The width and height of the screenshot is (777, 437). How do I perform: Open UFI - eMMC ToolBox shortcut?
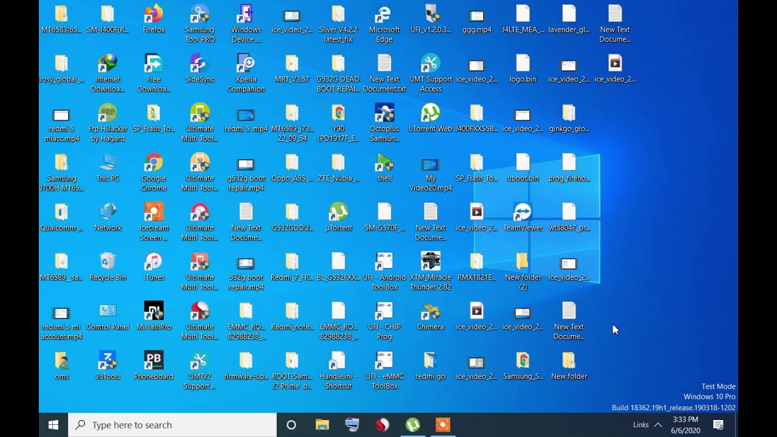tap(384, 371)
